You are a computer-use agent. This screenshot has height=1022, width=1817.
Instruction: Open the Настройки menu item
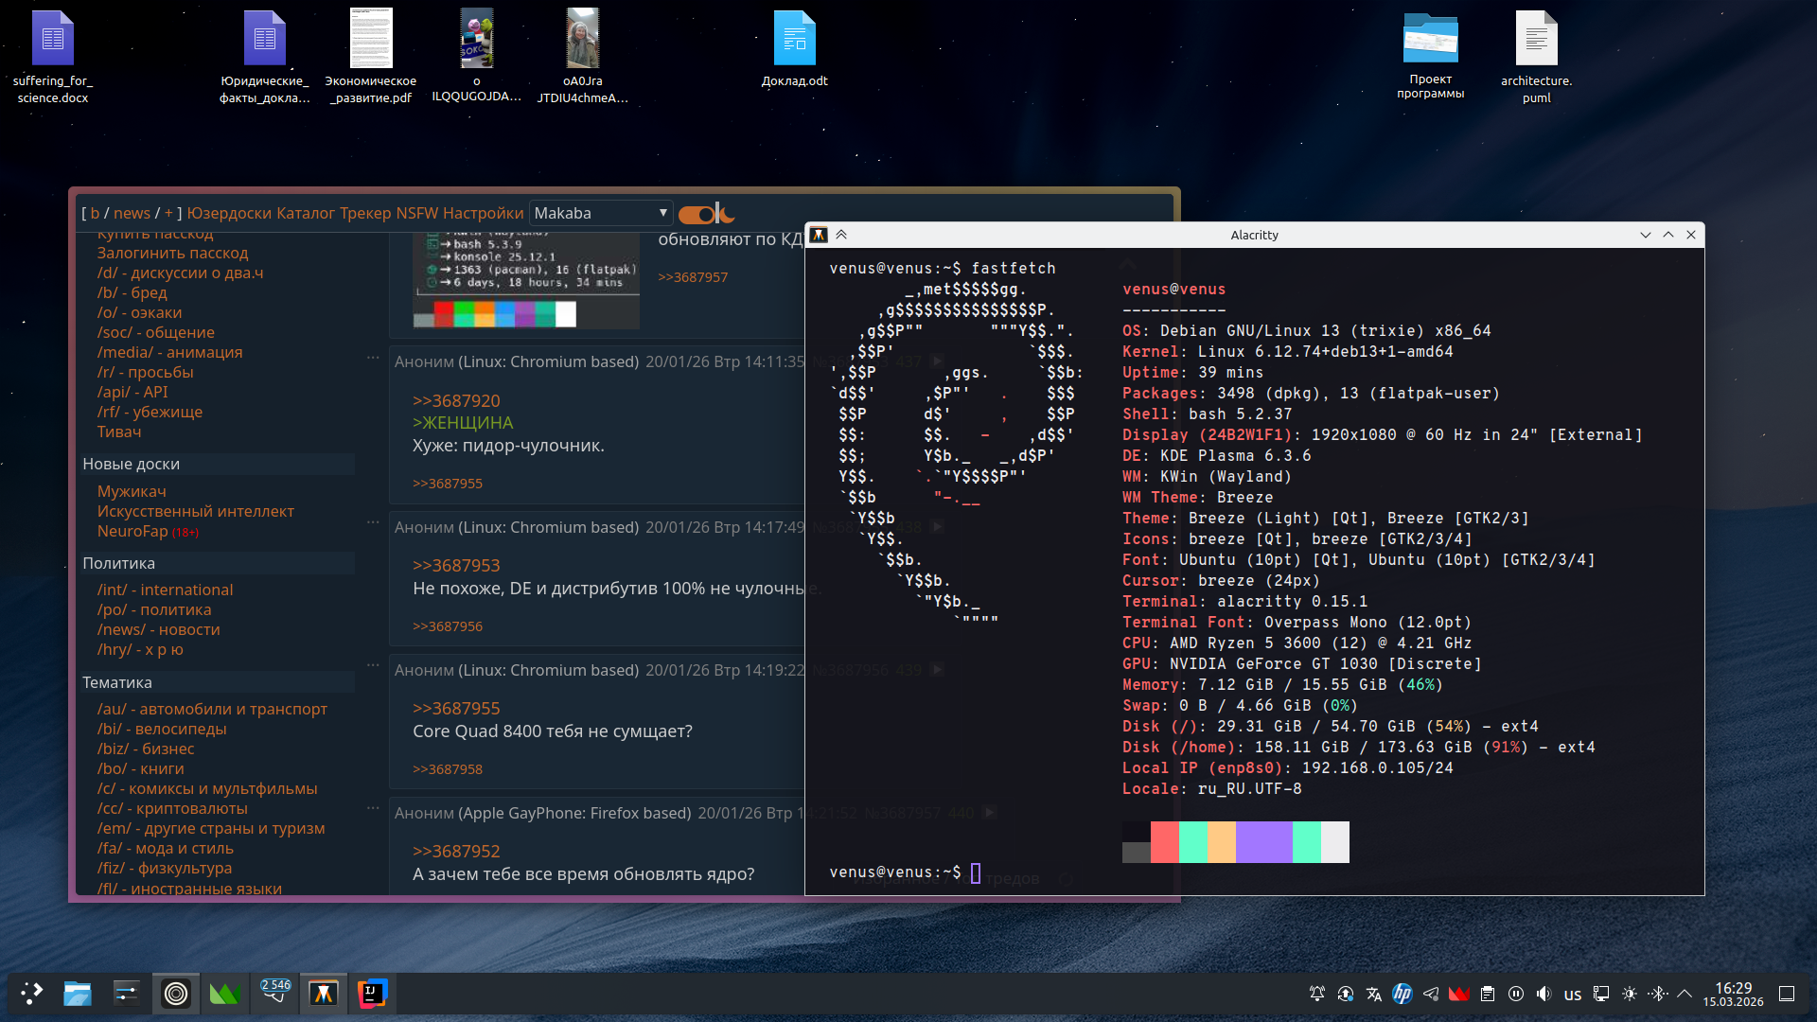tap(483, 213)
